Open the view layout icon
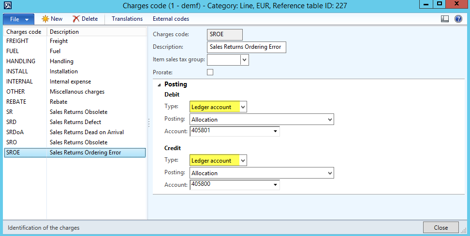Viewport: 470px width, 236px height. [445, 19]
